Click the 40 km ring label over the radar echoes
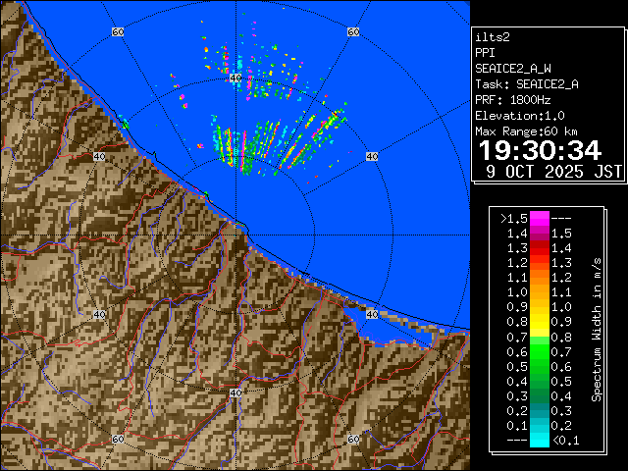This screenshot has width=628, height=471. [x=371, y=156]
